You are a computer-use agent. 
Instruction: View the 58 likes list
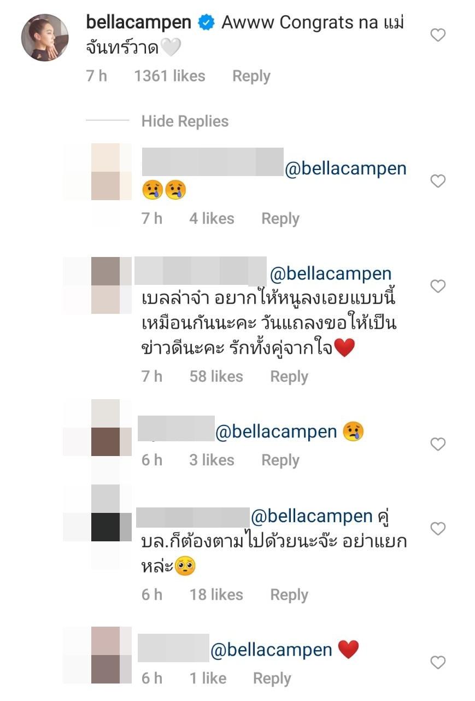pyautogui.click(x=216, y=376)
